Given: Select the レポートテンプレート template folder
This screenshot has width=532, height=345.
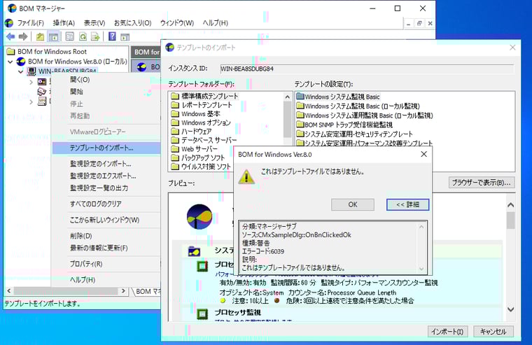Looking at the screenshot, I should (x=202, y=105).
